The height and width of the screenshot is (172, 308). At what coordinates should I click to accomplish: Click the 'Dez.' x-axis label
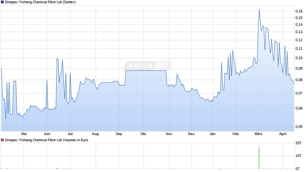coord(192,134)
